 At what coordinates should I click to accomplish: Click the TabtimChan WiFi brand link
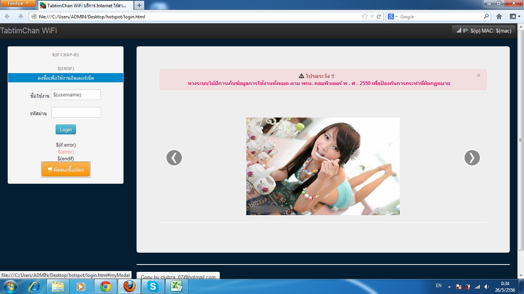click(28, 31)
